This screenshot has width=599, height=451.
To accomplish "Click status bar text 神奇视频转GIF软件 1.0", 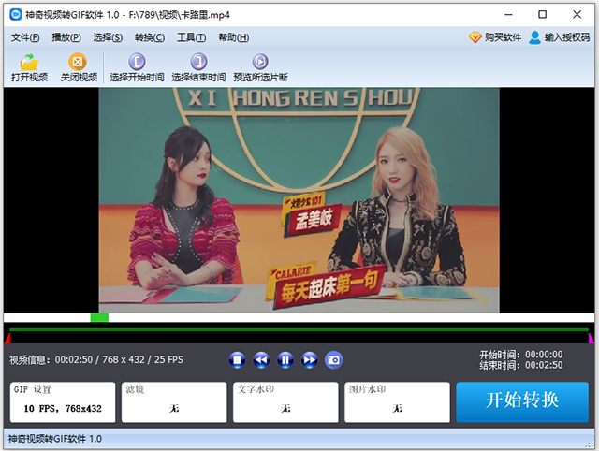I will coord(55,439).
